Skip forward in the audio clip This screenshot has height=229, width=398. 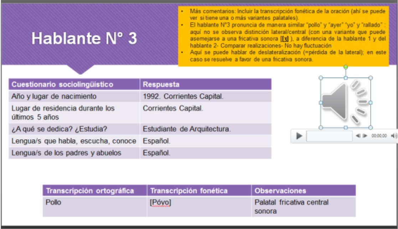tap(365, 136)
